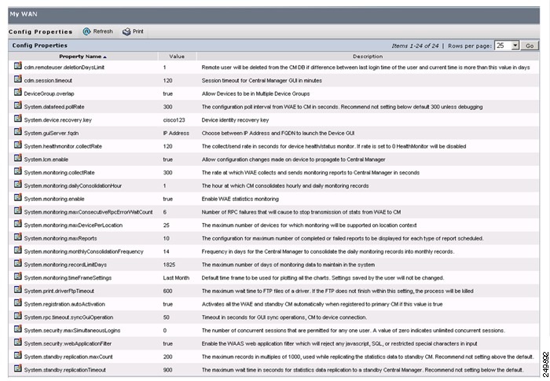
Task: Open edit icon for System.standby.replicationTimeout
Action: (18, 368)
